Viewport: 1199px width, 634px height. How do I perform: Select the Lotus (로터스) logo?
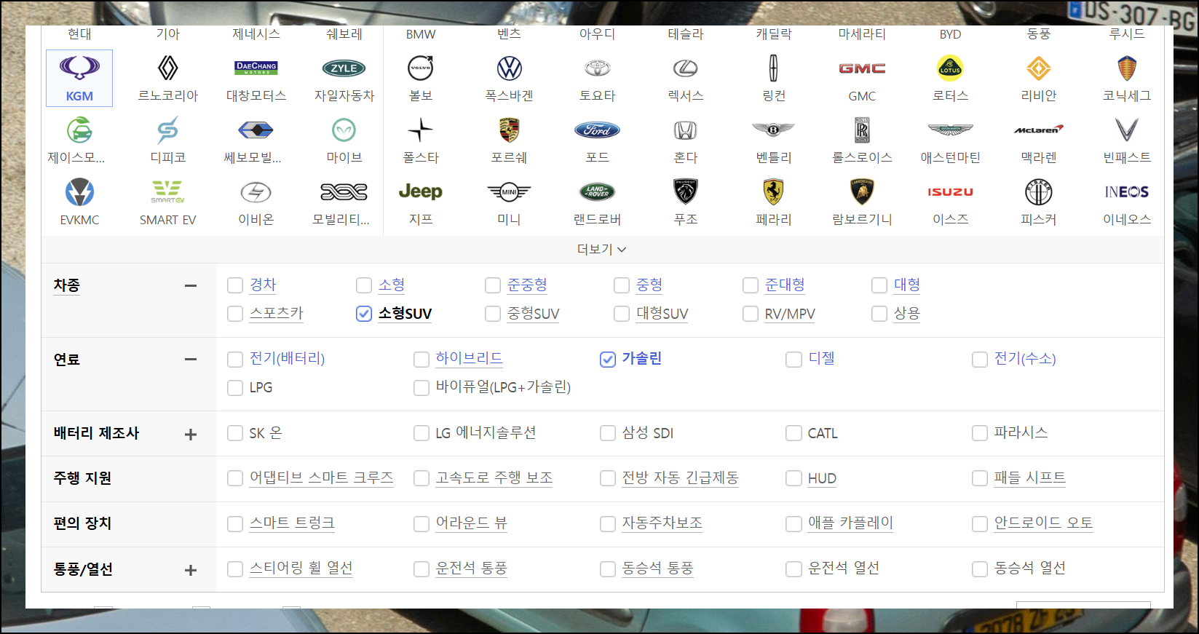(950, 68)
